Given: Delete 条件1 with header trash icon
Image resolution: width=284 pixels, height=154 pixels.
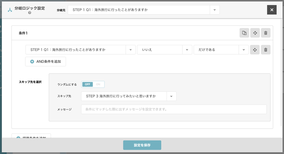Looking at the screenshot, I should pyautogui.click(x=266, y=33).
